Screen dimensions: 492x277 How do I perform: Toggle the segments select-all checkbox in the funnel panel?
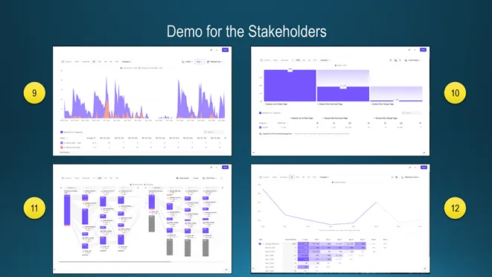click(x=260, y=113)
